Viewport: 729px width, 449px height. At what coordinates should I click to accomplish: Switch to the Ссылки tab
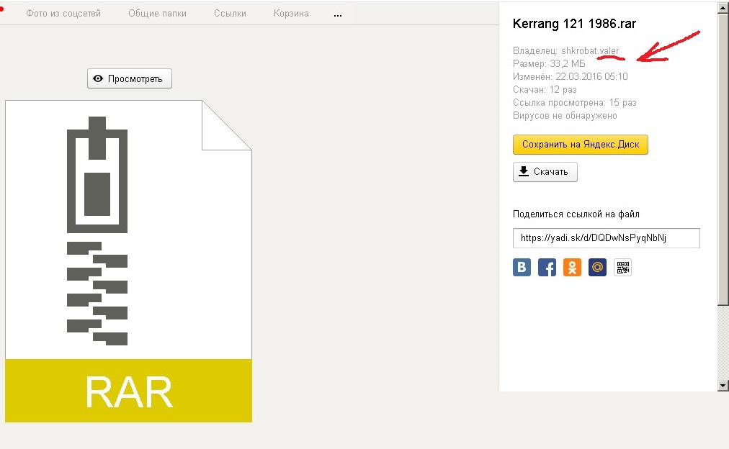point(230,14)
